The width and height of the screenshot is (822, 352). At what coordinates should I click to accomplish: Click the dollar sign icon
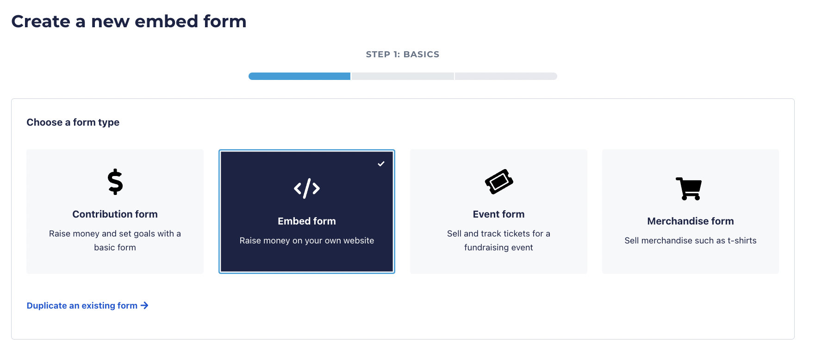pyautogui.click(x=115, y=182)
